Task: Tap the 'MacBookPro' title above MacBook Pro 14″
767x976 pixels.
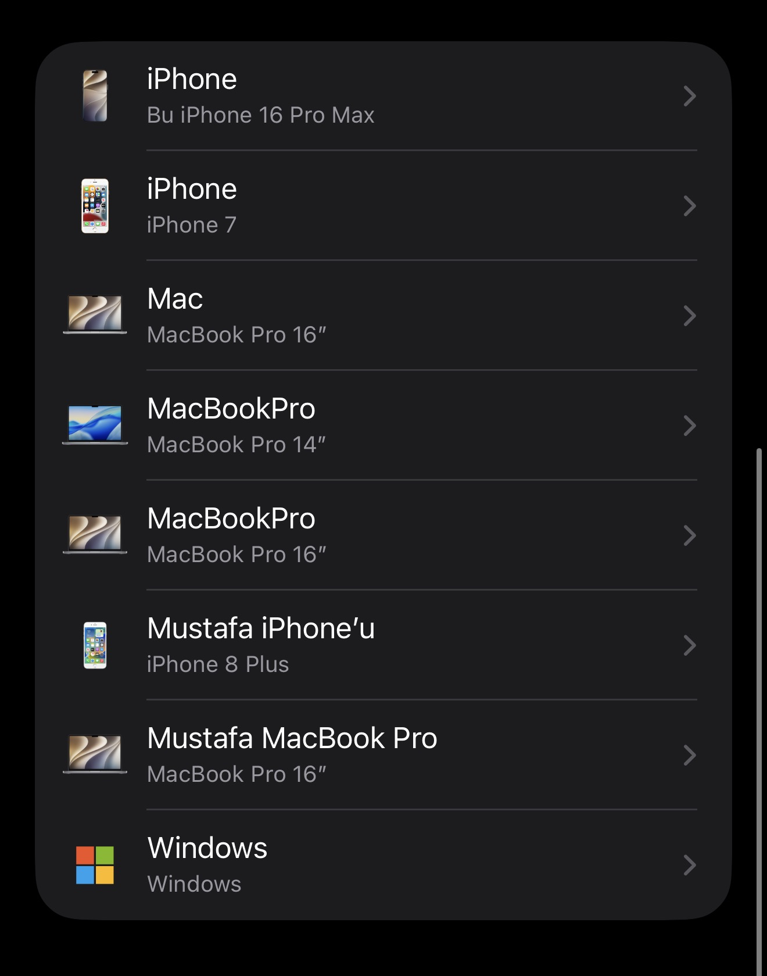Action: [x=231, y=409]
